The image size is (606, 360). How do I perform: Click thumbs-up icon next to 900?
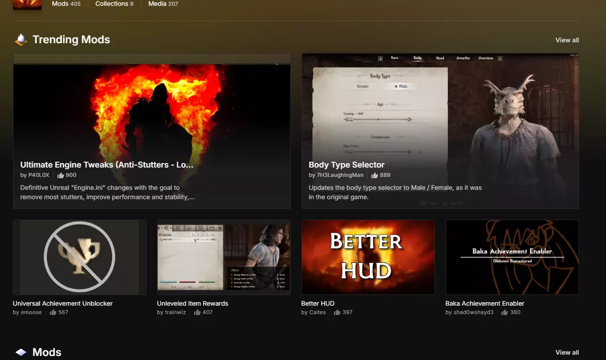click(61, 175)
